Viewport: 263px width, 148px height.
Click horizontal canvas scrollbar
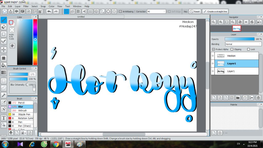click(x=124, y=134)
